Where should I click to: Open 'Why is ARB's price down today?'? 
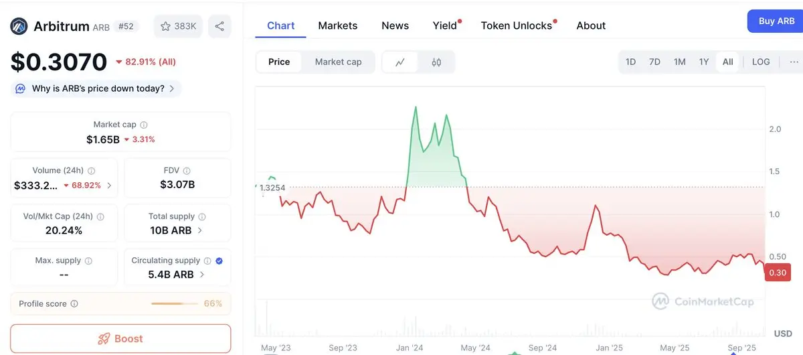[x=96, y=88]
